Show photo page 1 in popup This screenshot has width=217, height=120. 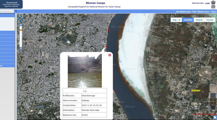84,91
